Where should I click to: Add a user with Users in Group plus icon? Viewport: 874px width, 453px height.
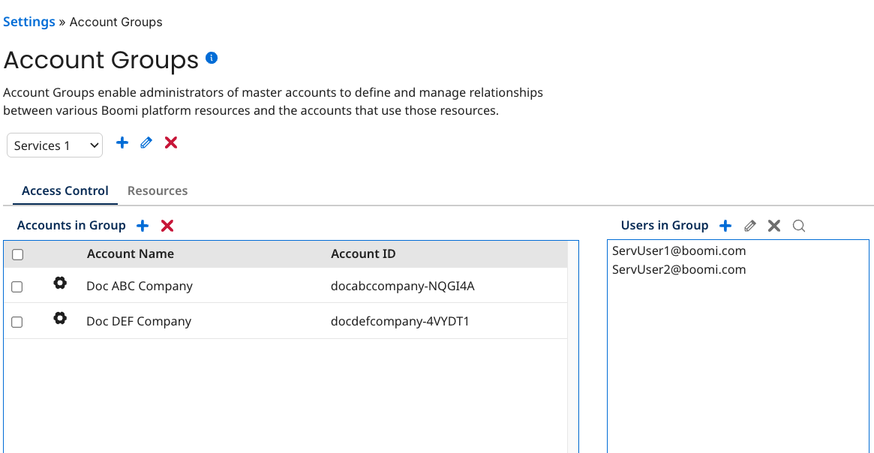tap(725, 225)
